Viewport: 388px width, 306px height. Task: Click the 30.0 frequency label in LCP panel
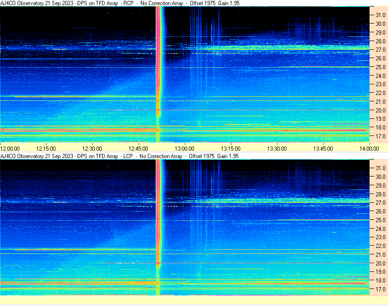coord(381,177)
